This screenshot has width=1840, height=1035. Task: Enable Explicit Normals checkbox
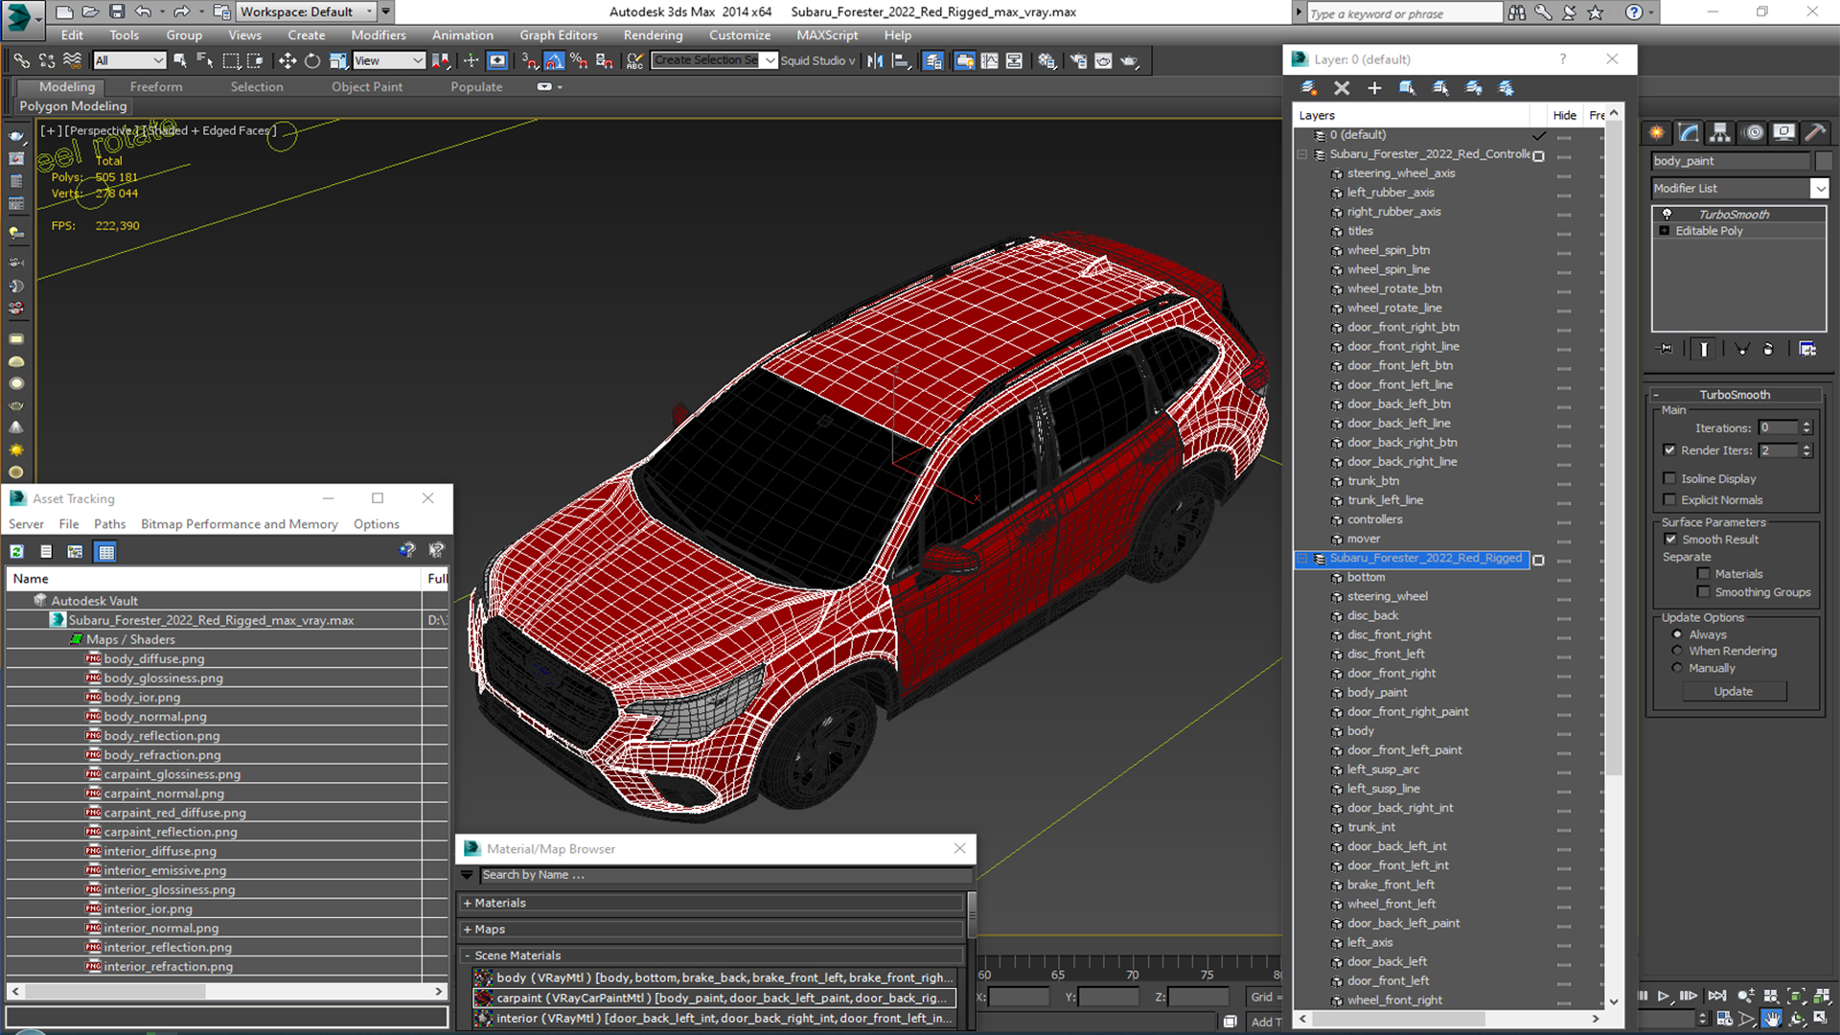click(x=1670, y=499)
